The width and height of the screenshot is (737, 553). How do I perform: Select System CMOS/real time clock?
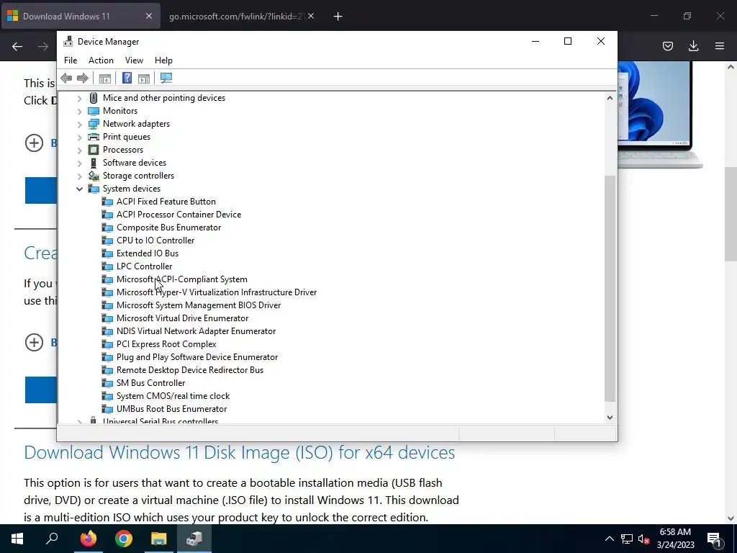(173, 396)
